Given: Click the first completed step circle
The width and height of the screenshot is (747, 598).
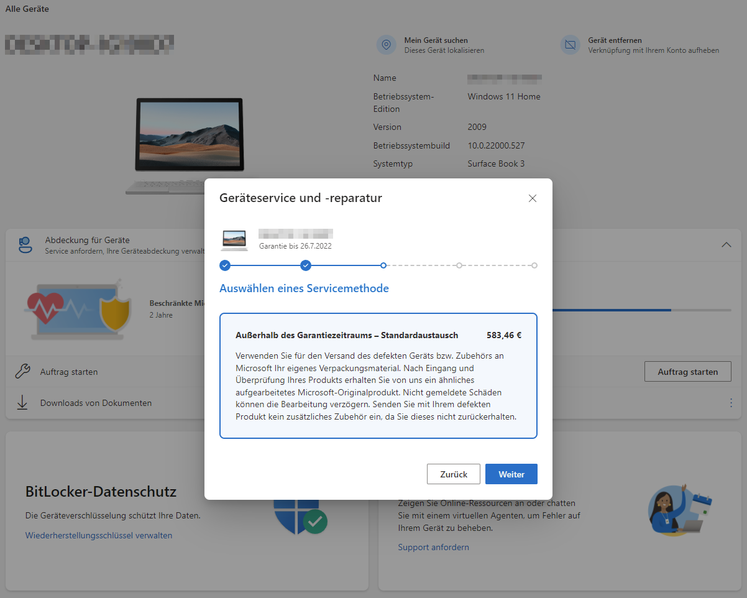Looking at the screenshot, I should point(225,265).
